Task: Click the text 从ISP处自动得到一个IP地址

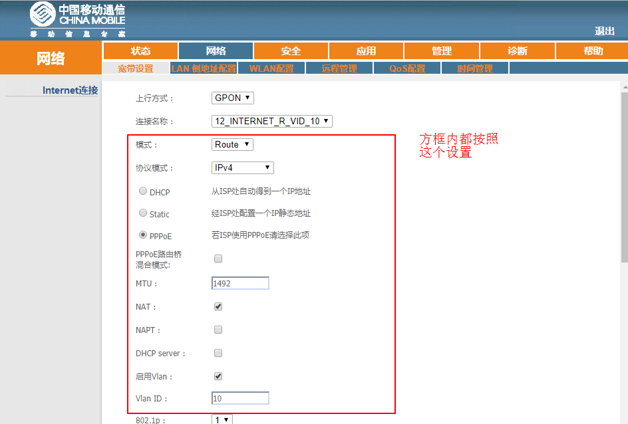Action: point(261,191)
